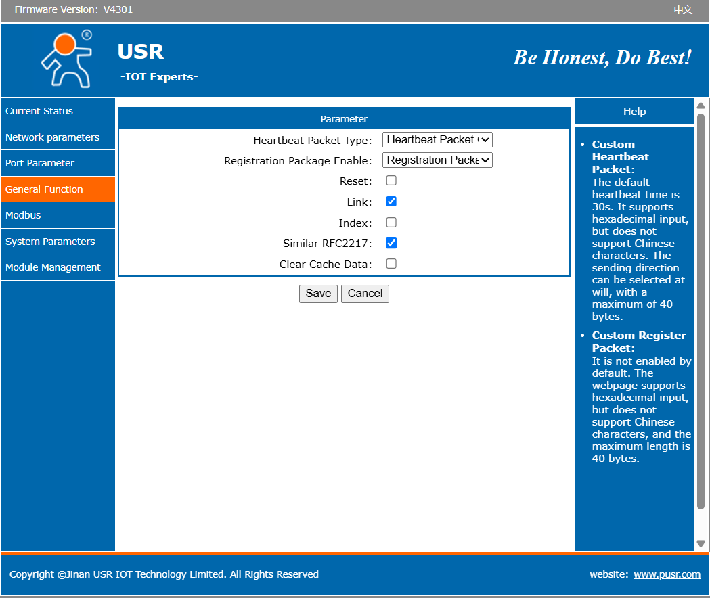
Task: Open Module Management page
Action: 53,267
